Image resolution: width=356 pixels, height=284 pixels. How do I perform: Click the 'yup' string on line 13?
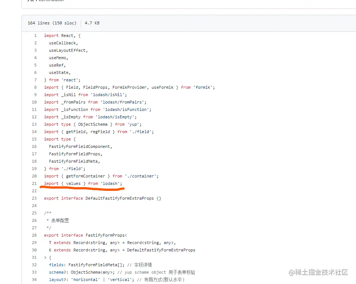(x=133, y=124)
